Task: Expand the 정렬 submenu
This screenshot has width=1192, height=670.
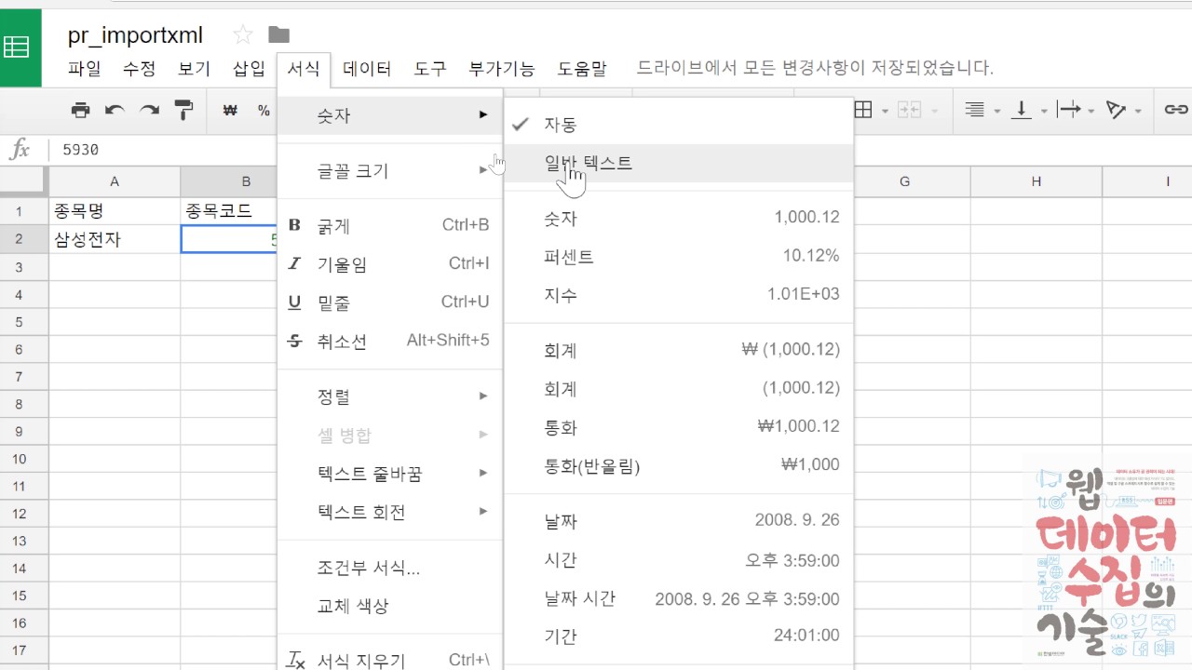Action: tap(389, 396)
